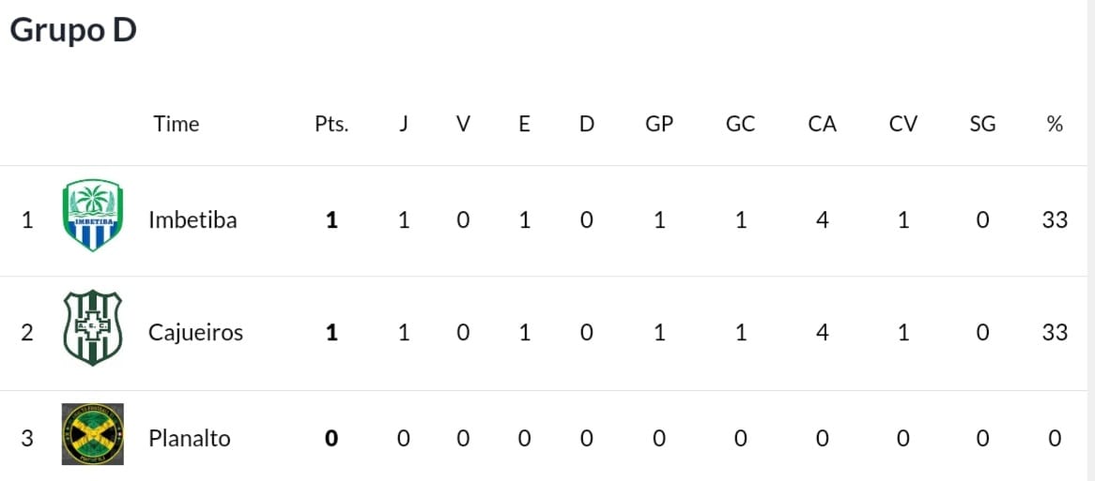The image size is (1095, 481).
Task: Click the Cajueiros team crest
Action: tap(92, 327)
